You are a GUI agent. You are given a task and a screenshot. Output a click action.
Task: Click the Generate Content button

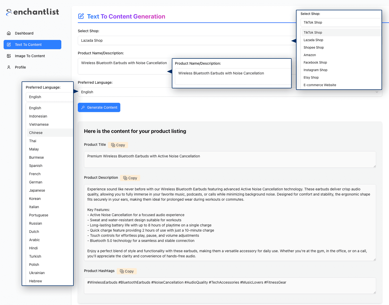(99, 107)
